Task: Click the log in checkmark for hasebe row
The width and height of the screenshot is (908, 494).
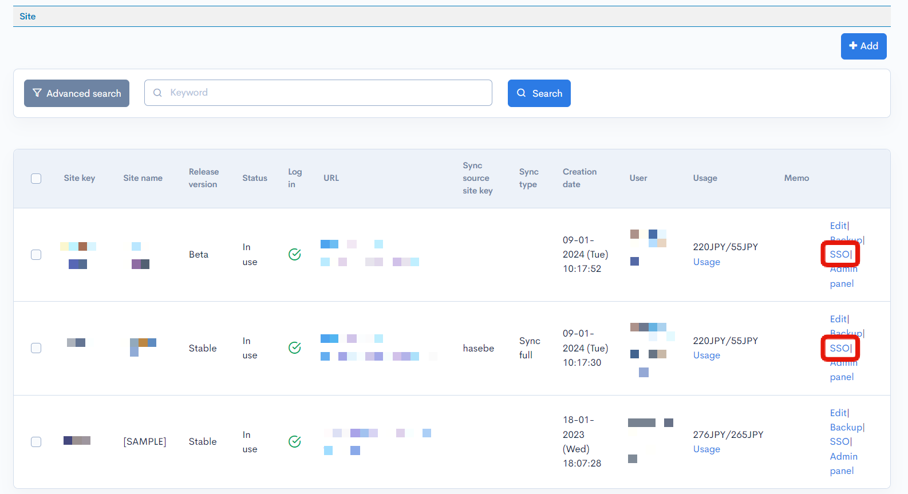Action: [295, 347]
